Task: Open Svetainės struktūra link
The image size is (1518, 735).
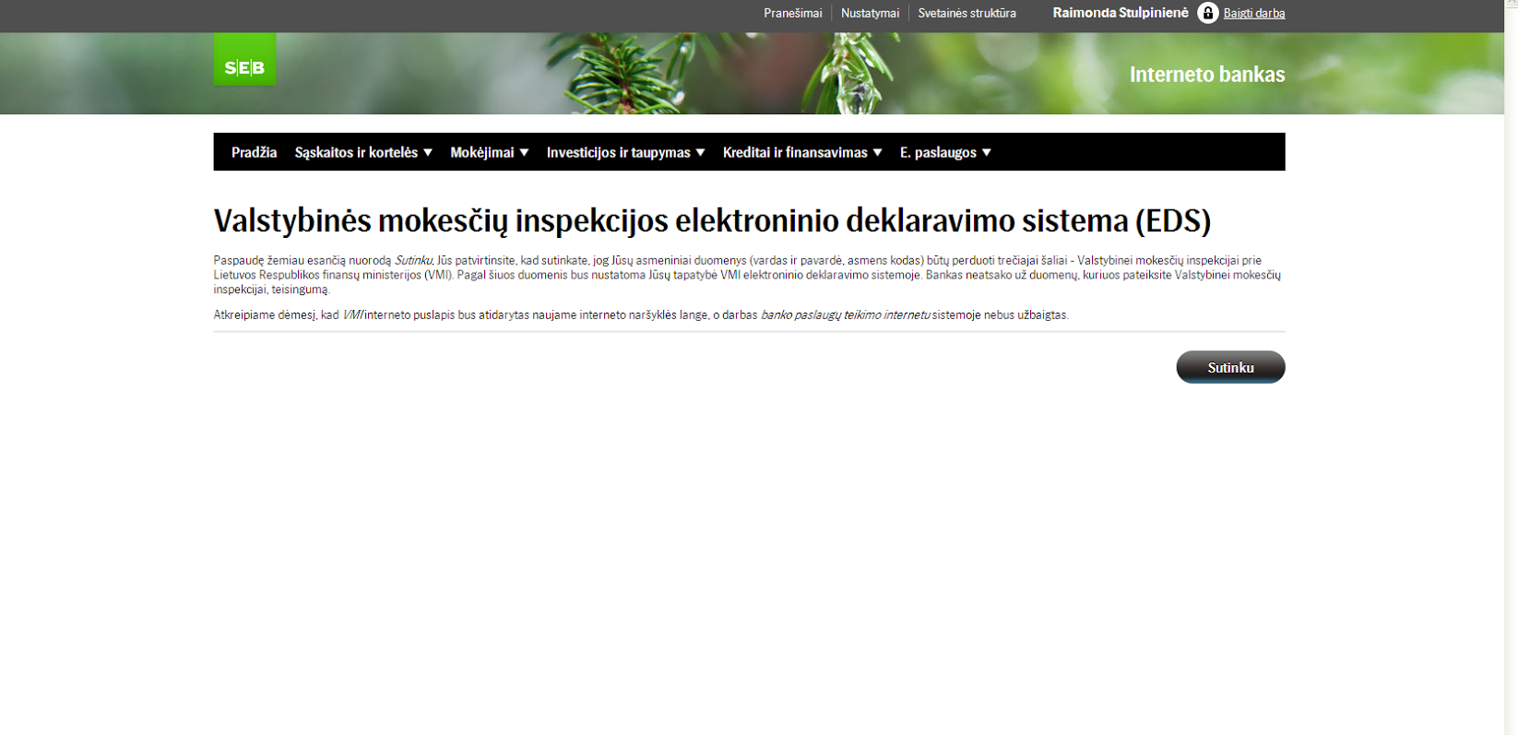Action: click(967, 13)
